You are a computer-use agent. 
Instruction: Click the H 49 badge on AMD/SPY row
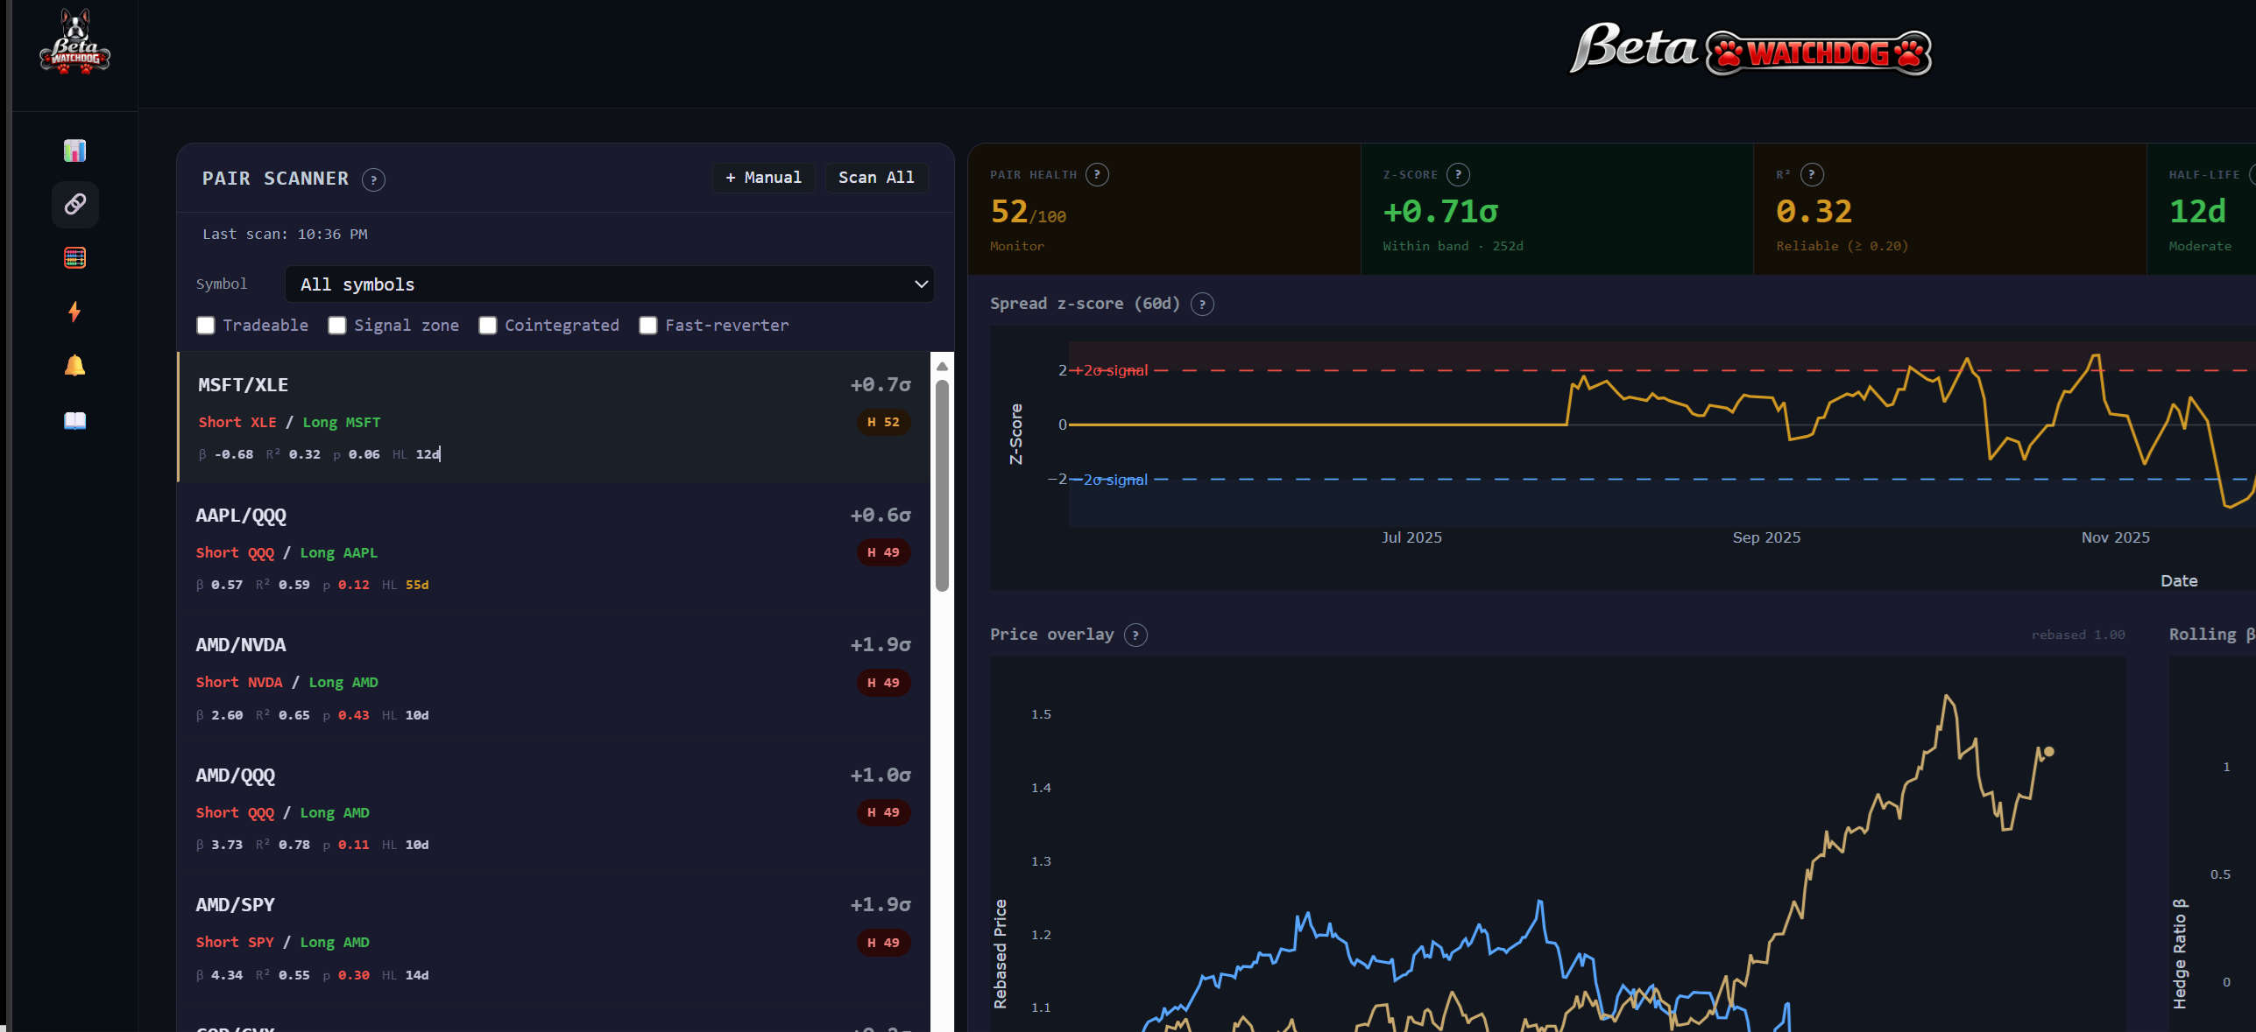(883, 943)
